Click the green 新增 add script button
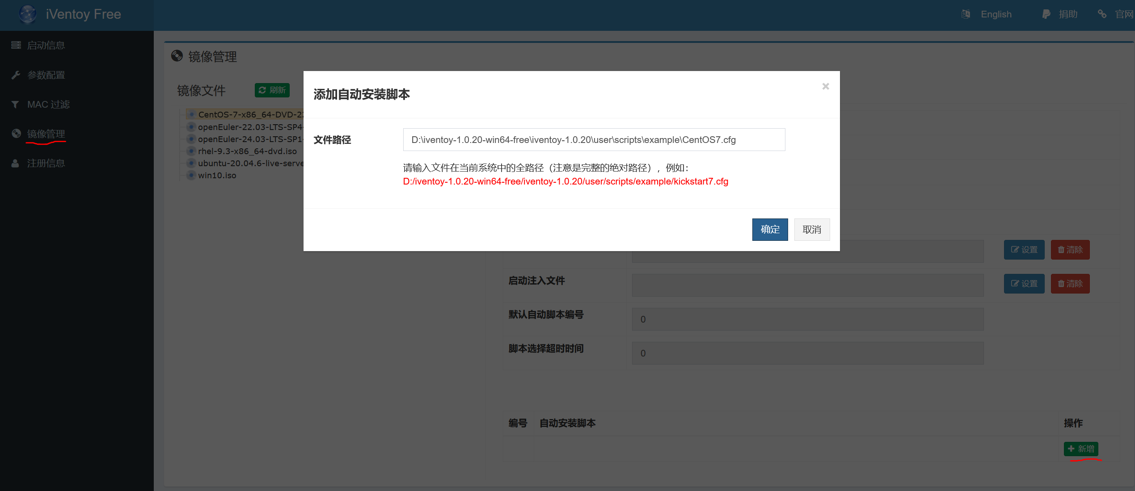 click(1081, 449)
